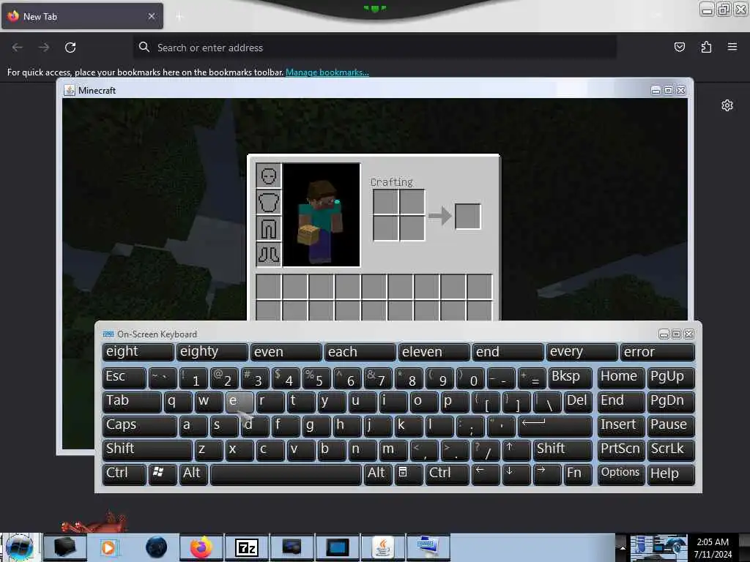Open the media player taskbar icon
The width and height of the screenshot is (750, 562).
[108, 547]
